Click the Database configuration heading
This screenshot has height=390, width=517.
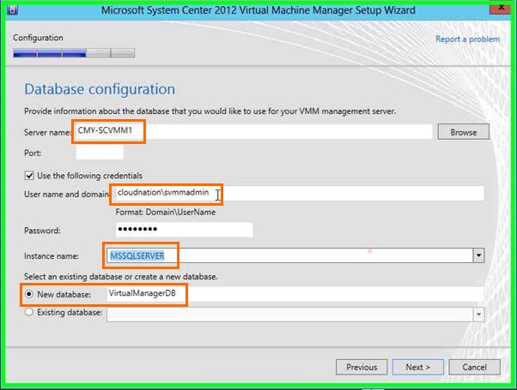coord(100,89)
